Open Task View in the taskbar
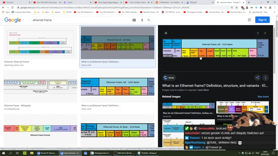This screenshot has height=156, width=278. pyautogui.click(x=17, y=153)
